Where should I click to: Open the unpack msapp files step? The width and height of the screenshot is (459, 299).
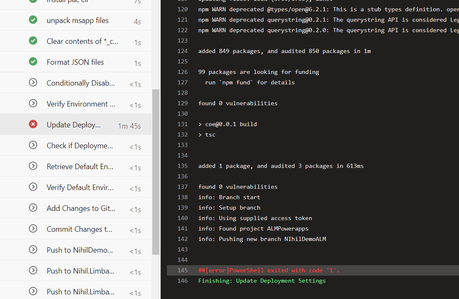[x=76, y=20]
